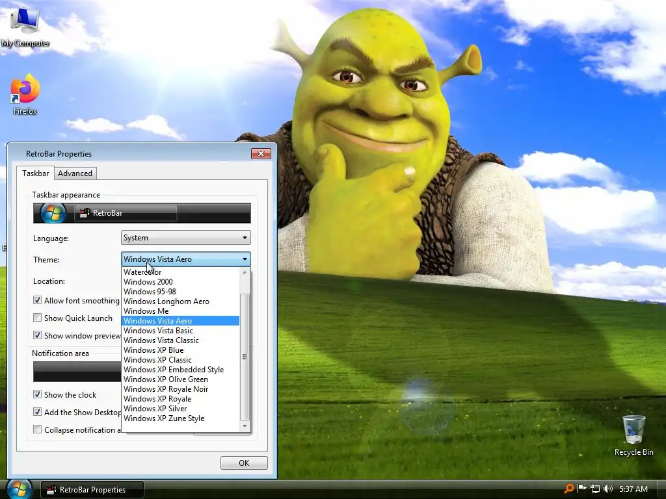Image resolution: width=666 pixels, height=499 pixels.
Task: Click the orange search tray icon
Action: (568, 489)
